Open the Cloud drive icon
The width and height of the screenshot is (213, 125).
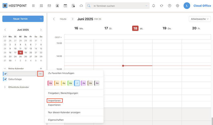tap(81, 6)
